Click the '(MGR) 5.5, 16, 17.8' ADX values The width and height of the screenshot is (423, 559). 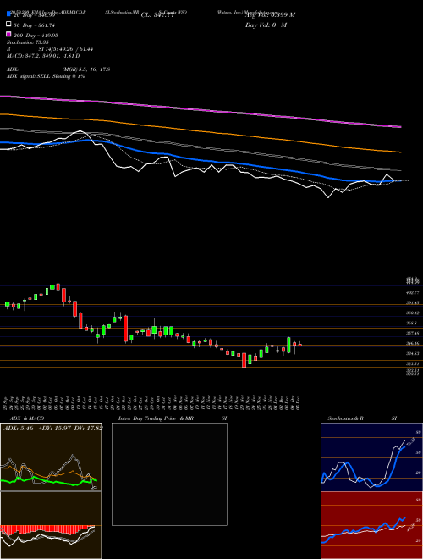[x=85, y=69]
